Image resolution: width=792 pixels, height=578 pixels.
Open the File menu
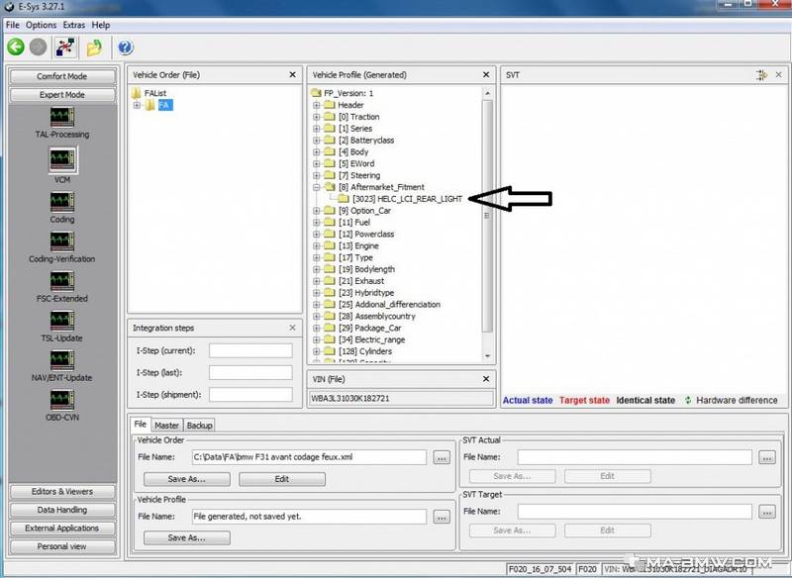(13, 25)
